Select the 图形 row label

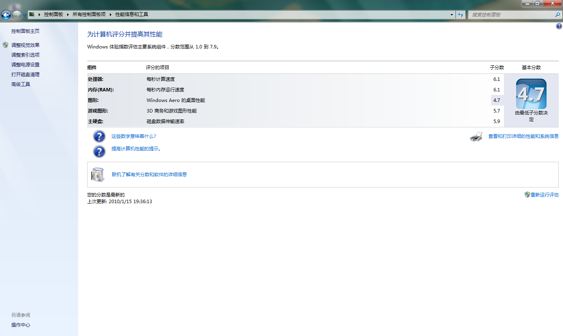[x=93, y=100]
